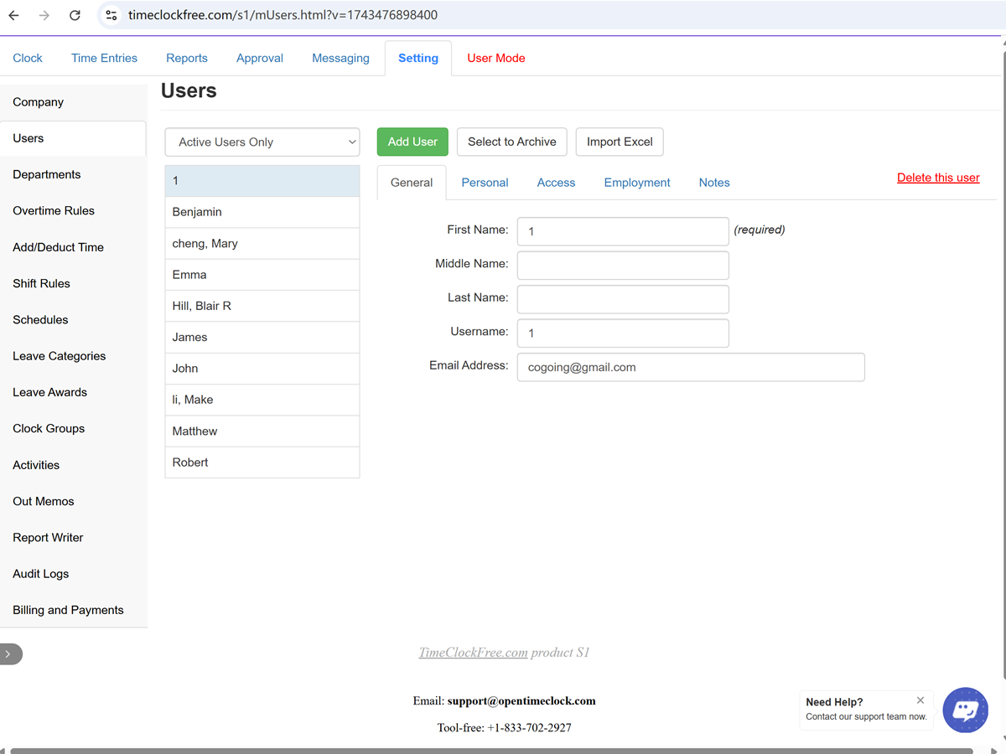This screenshot has width=1006, height=754.
Task: Open the Clock tab
Action: tap(28, 58)
